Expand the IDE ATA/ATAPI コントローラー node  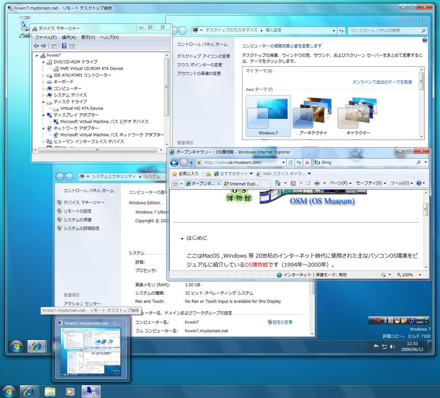(44, 76)
